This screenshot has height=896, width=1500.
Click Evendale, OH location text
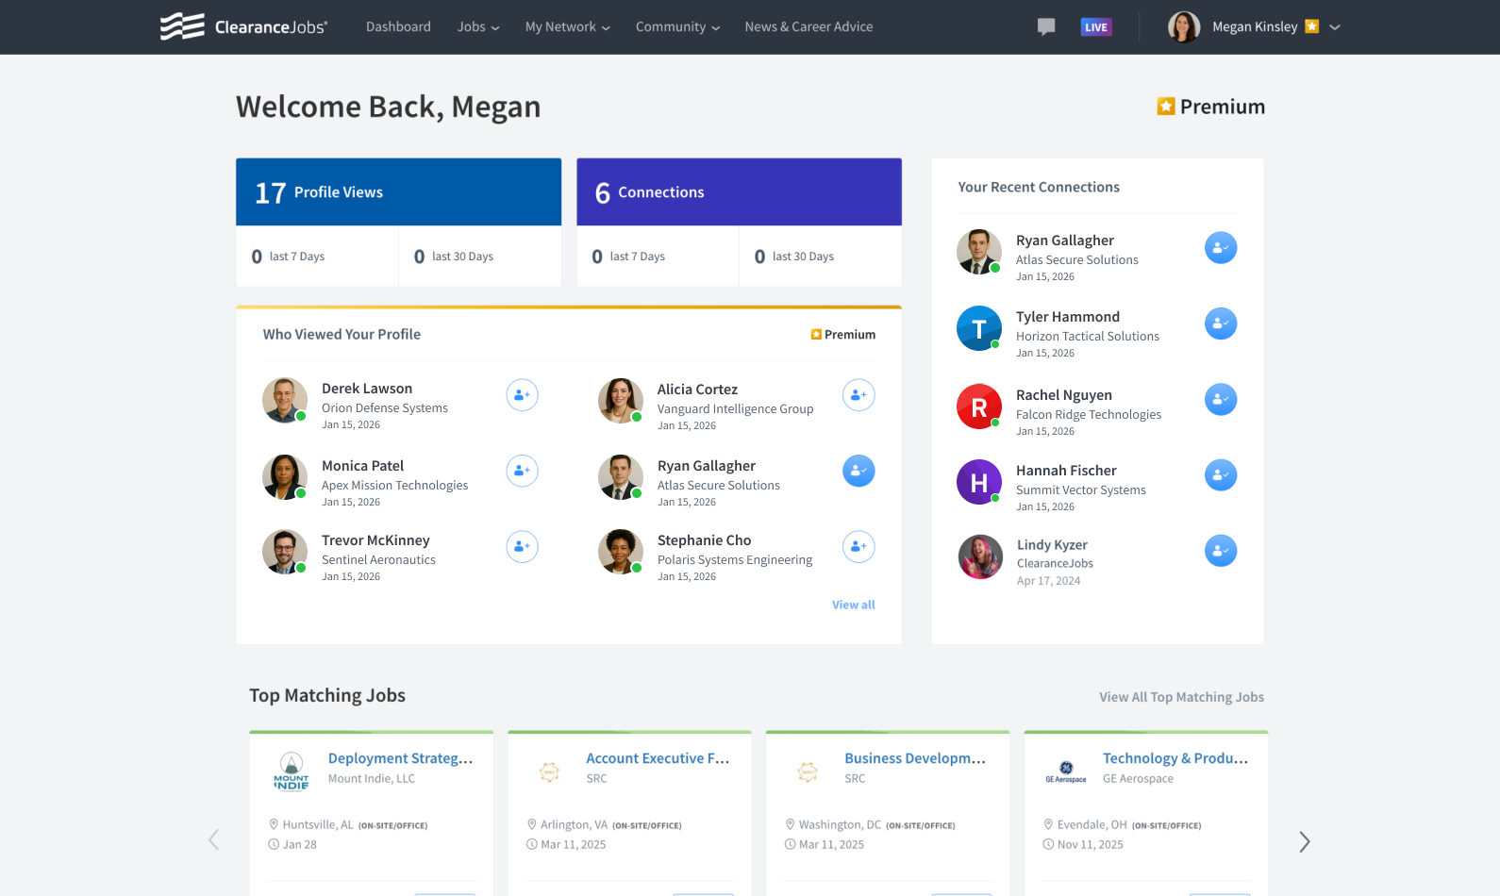1092,825
